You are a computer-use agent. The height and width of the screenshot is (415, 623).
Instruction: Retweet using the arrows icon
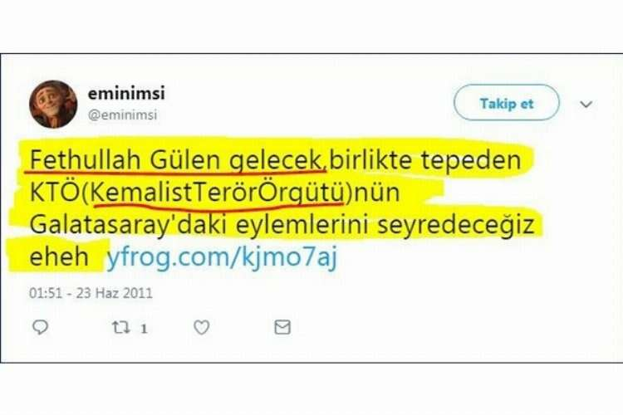[x=120, y=328]
